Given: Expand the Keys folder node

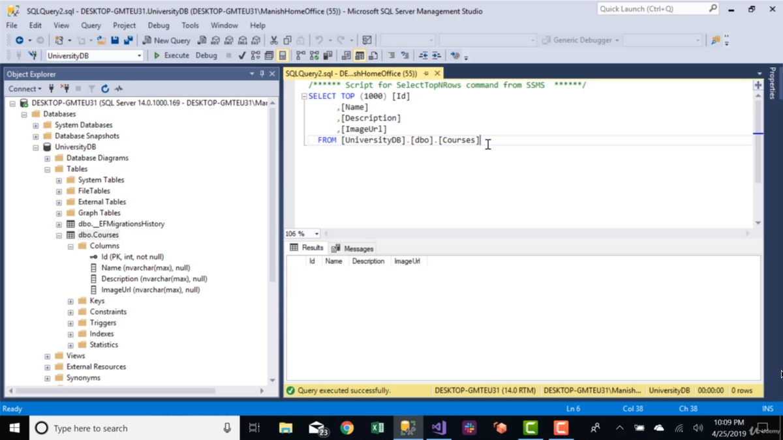Looking at the screenshot, I should coord(71,301).
